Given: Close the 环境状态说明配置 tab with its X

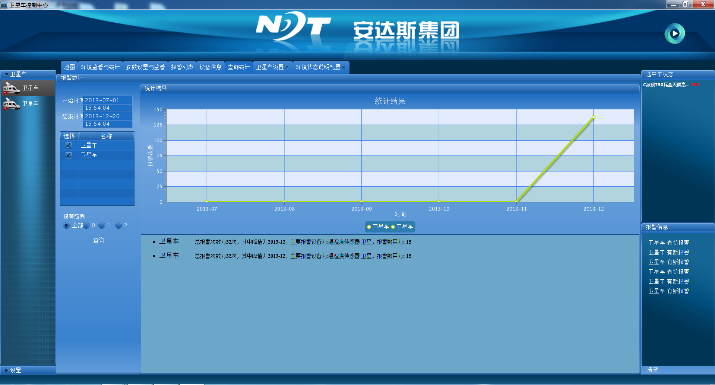Looking at the screenshot, I should coord(344,67).
